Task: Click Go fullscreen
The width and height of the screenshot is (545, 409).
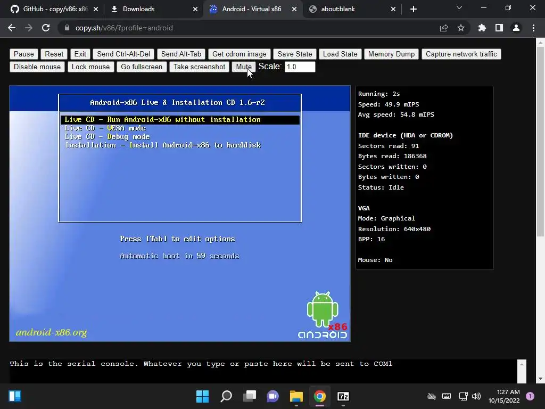Action: coord(142,67)
